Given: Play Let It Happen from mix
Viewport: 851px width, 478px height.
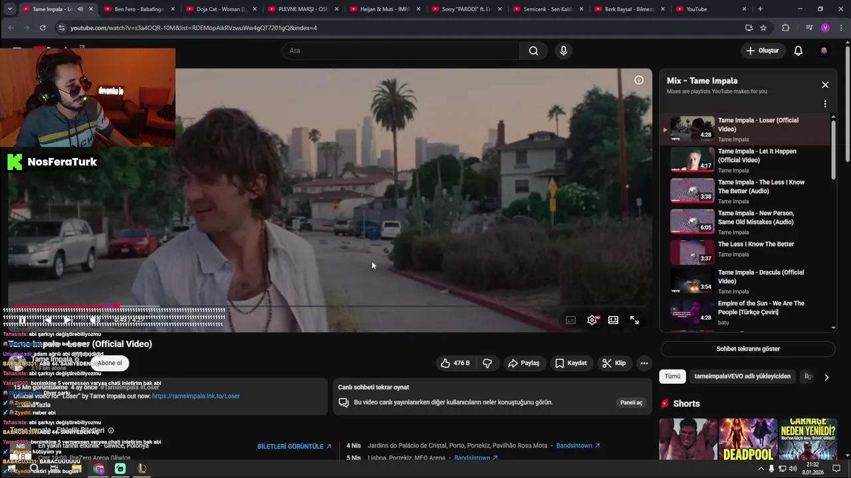Looking at the screenshot, I should (745, 160).
